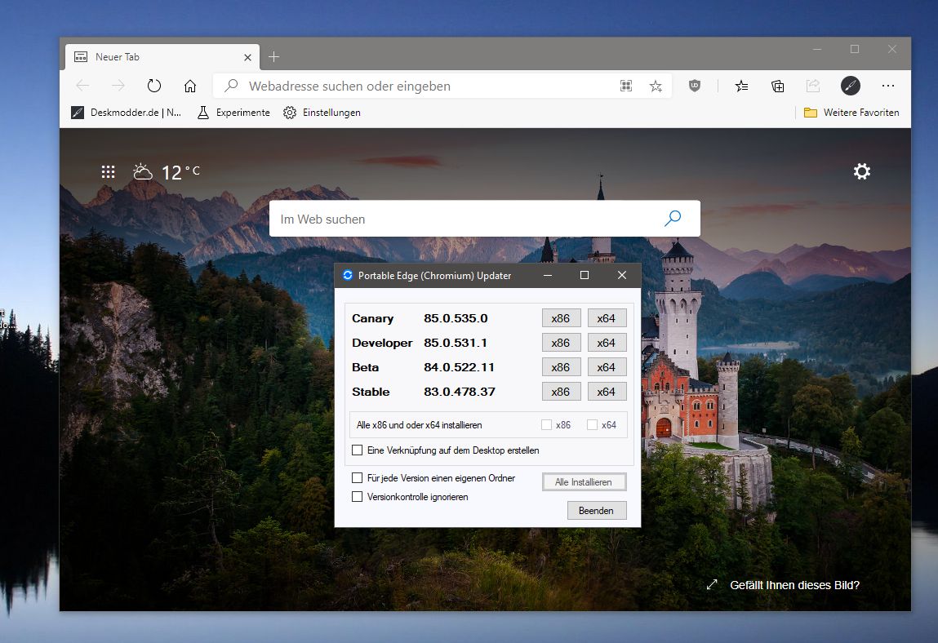Install Developer x64 version
This screenshot has height=643, width=938.
(x=607, y=343)
